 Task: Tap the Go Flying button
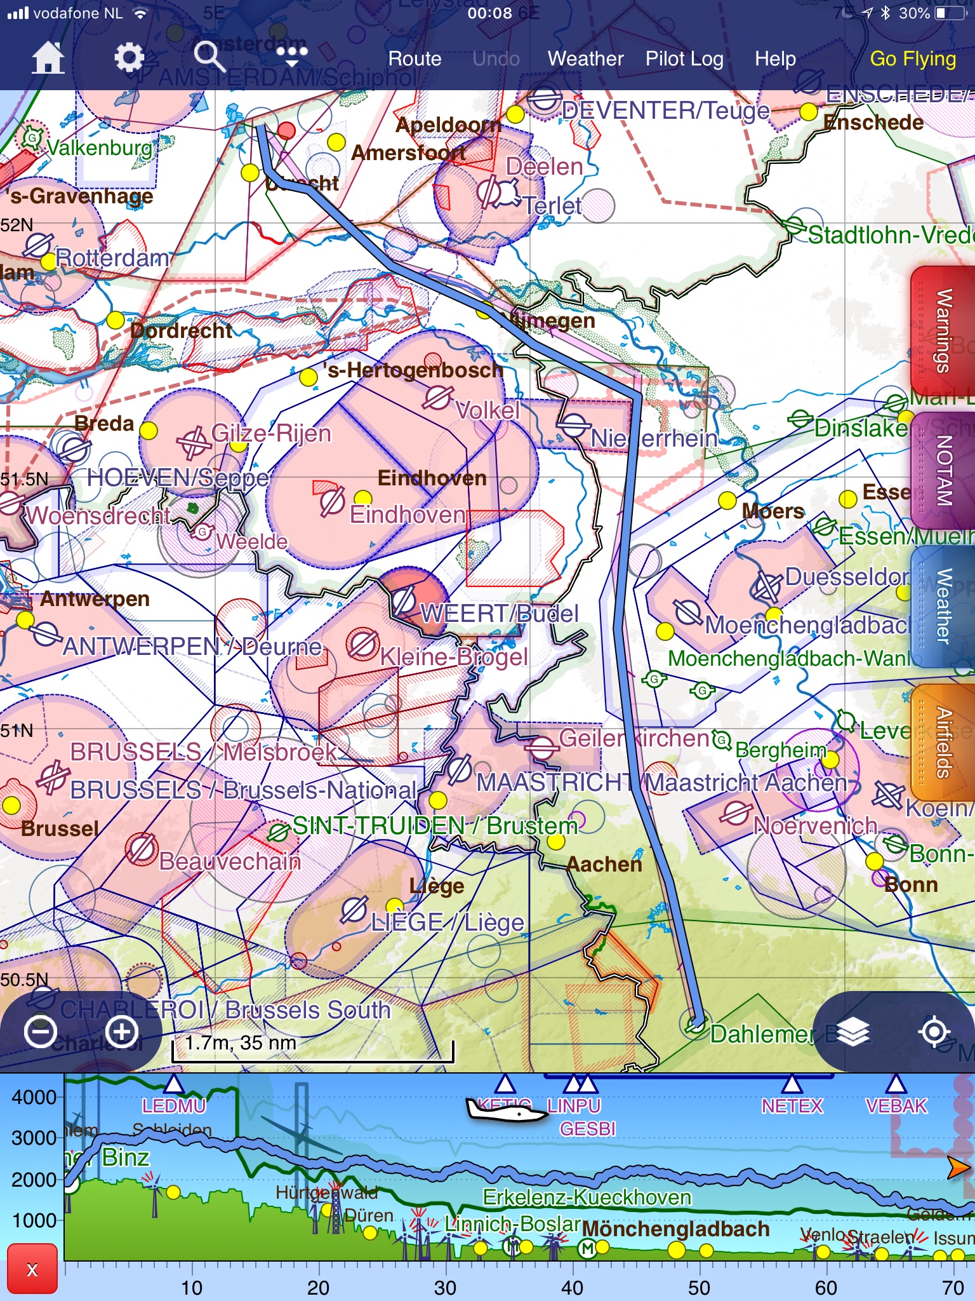(912, 58)
